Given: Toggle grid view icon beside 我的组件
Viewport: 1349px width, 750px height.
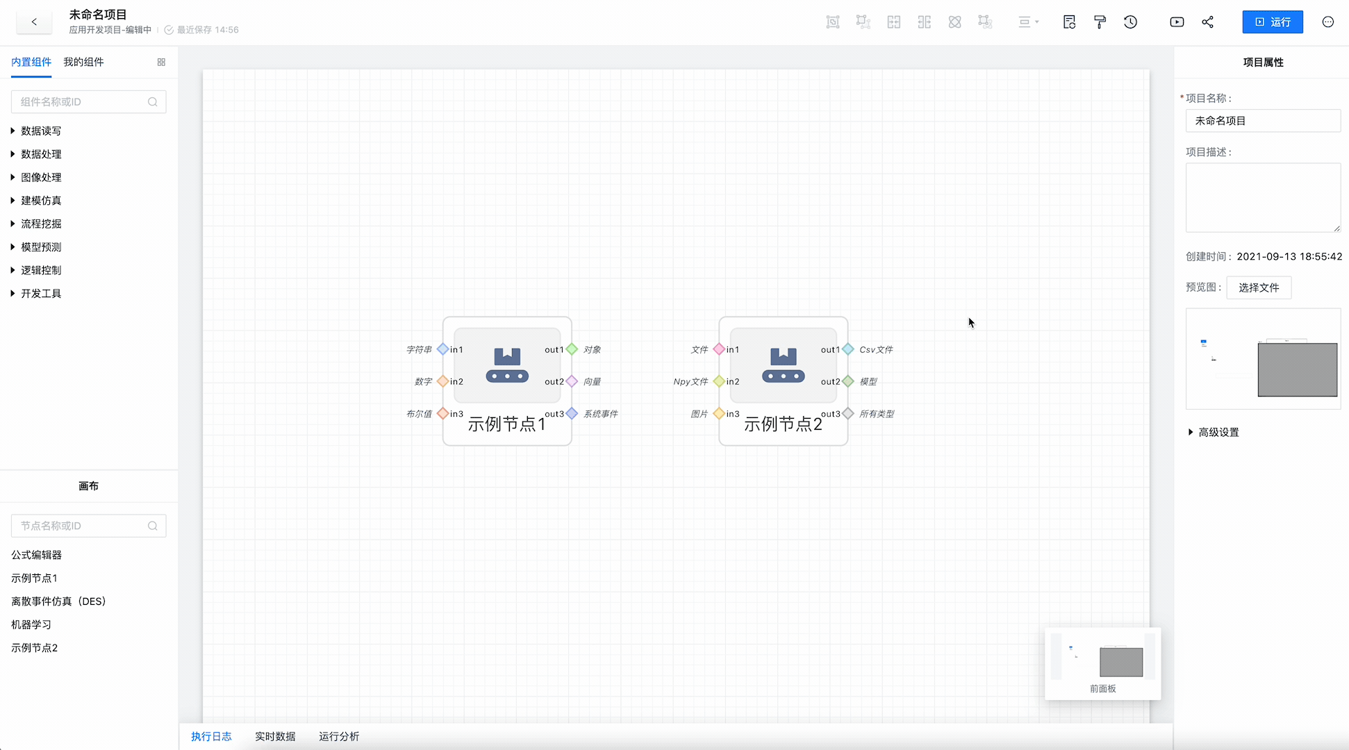Looking at the screenshot, I should [161, 62].
